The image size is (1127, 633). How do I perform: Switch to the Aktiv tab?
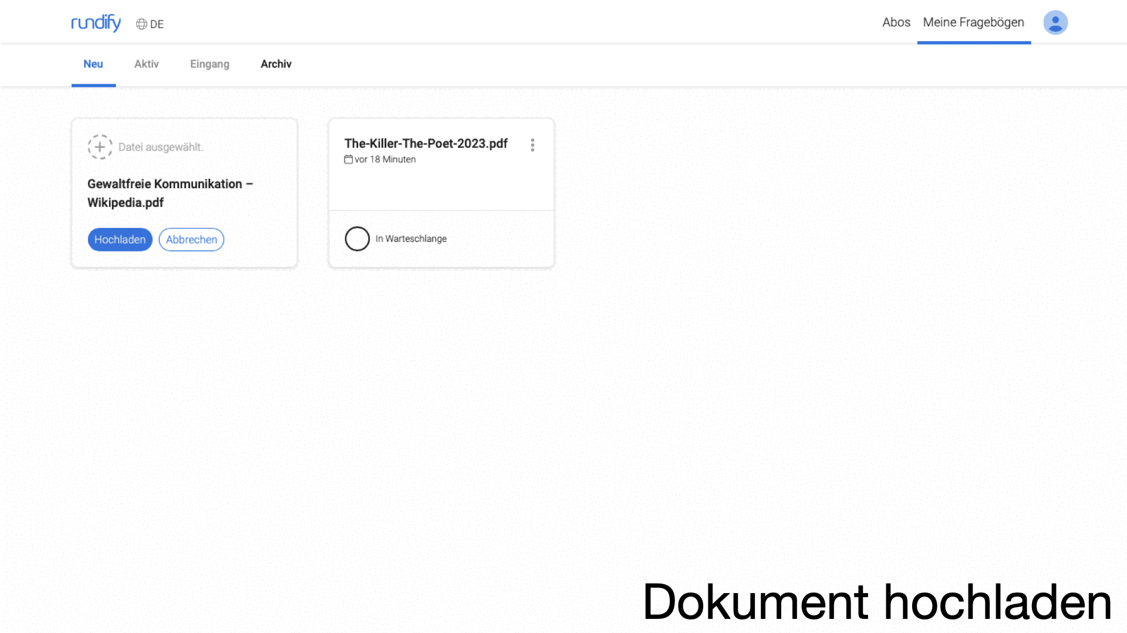pyautogui.click(x=146, y=64)
